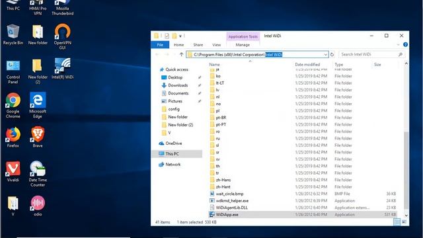Select OneDrive in navigation pane
This screenshot has width=423, height=238.
[x=173, y=143]
